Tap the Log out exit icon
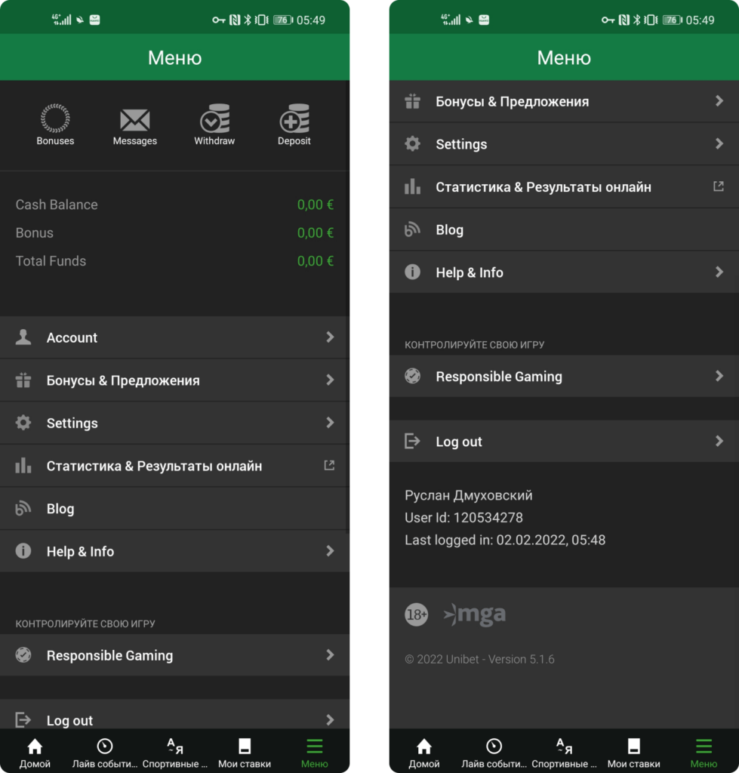The height and width of the screenshot is (773, 739). pyautogui.click(x=24, y=719)
